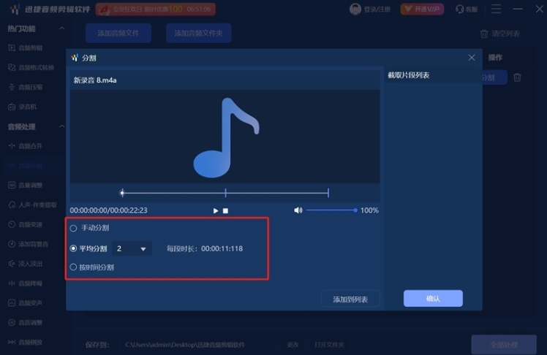Screen dimensions: 547x355
Task: Select the 平均分割 radio option
Action: tap(73, 248)
